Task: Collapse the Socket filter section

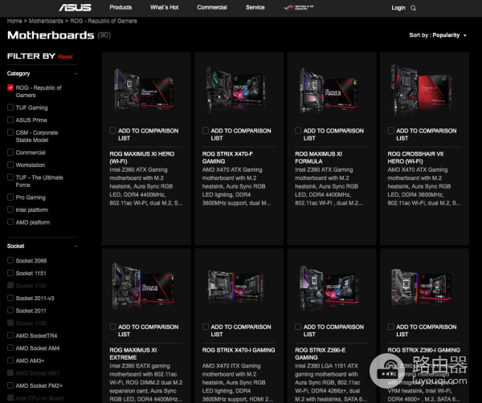Action: (x=77, y=246)
